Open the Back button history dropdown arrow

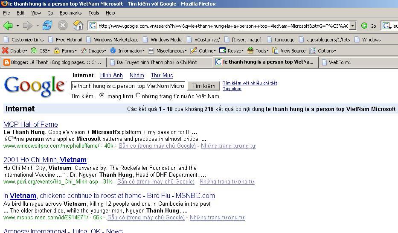tap(17, 26)
